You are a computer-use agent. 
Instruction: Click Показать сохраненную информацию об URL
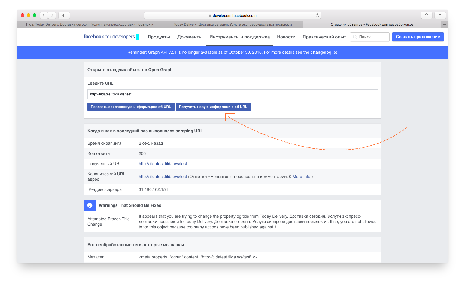tap(131, 107)
